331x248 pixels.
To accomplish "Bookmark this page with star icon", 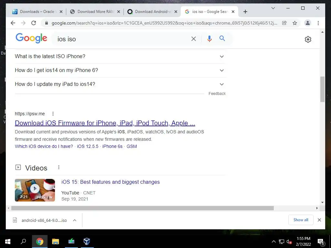I will click(295, 23).
